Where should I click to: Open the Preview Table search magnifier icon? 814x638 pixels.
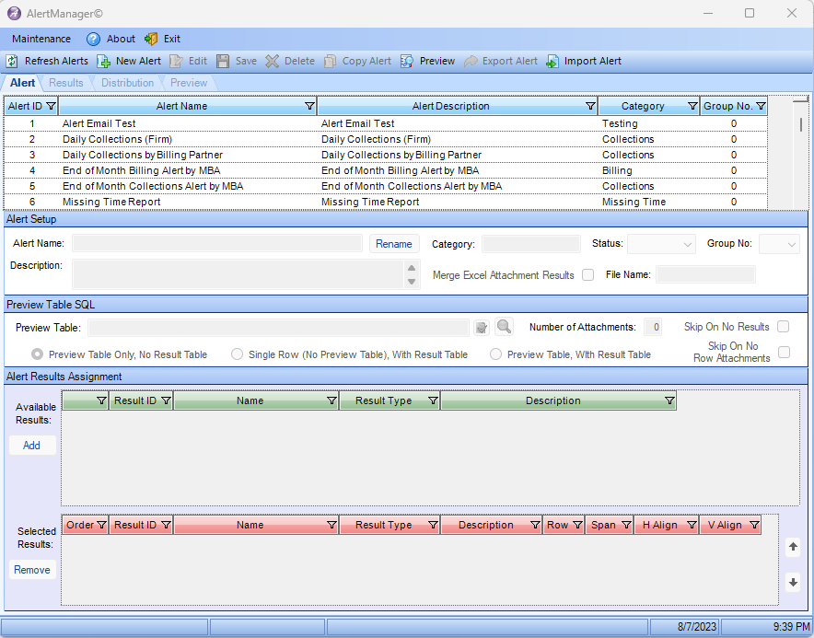503,327
